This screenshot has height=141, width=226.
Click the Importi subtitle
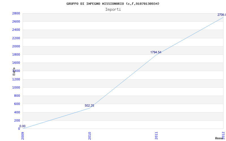(113, 10)
